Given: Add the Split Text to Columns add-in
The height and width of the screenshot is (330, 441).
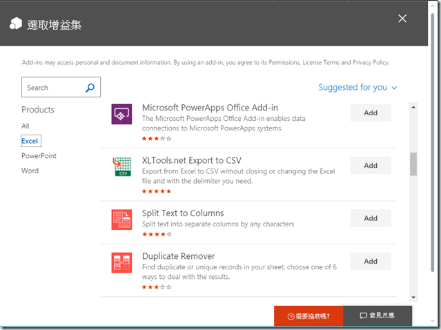Looking at the screenshot, I should click(x=371, y=218).
